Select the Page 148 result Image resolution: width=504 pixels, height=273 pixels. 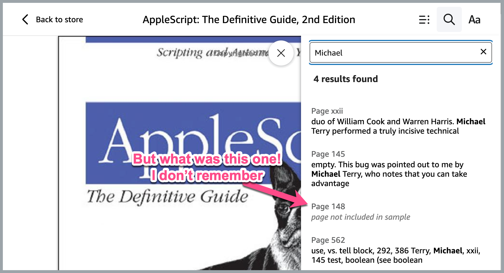pyautogui.click(x=361, y=212)
